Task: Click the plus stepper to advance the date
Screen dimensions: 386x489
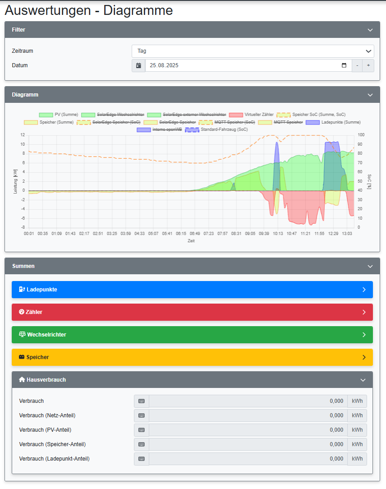Action: coord(368,65)
